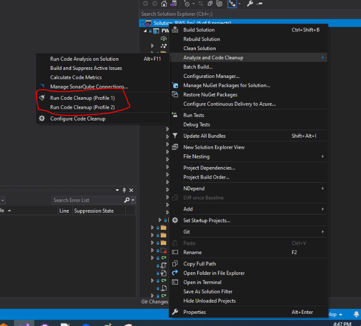Open Project Dependencies...

pyautogui.click(x=248, y=168)
